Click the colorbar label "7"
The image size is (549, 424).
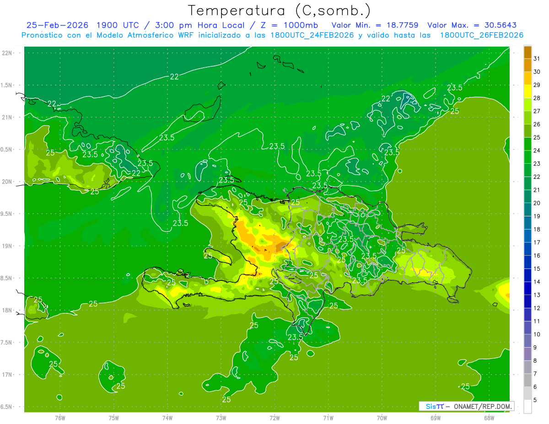coord(535,374)
